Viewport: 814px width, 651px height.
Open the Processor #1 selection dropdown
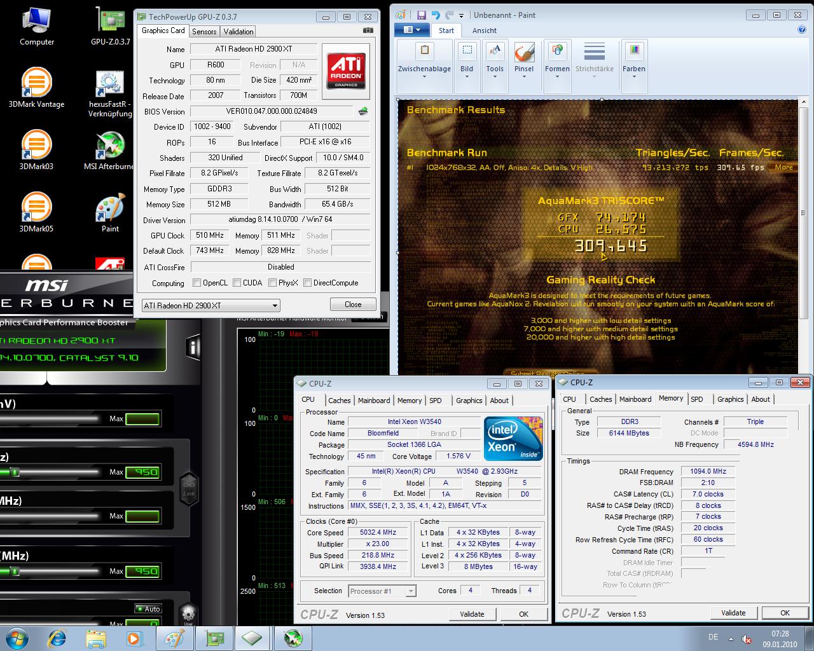(382, 591)
